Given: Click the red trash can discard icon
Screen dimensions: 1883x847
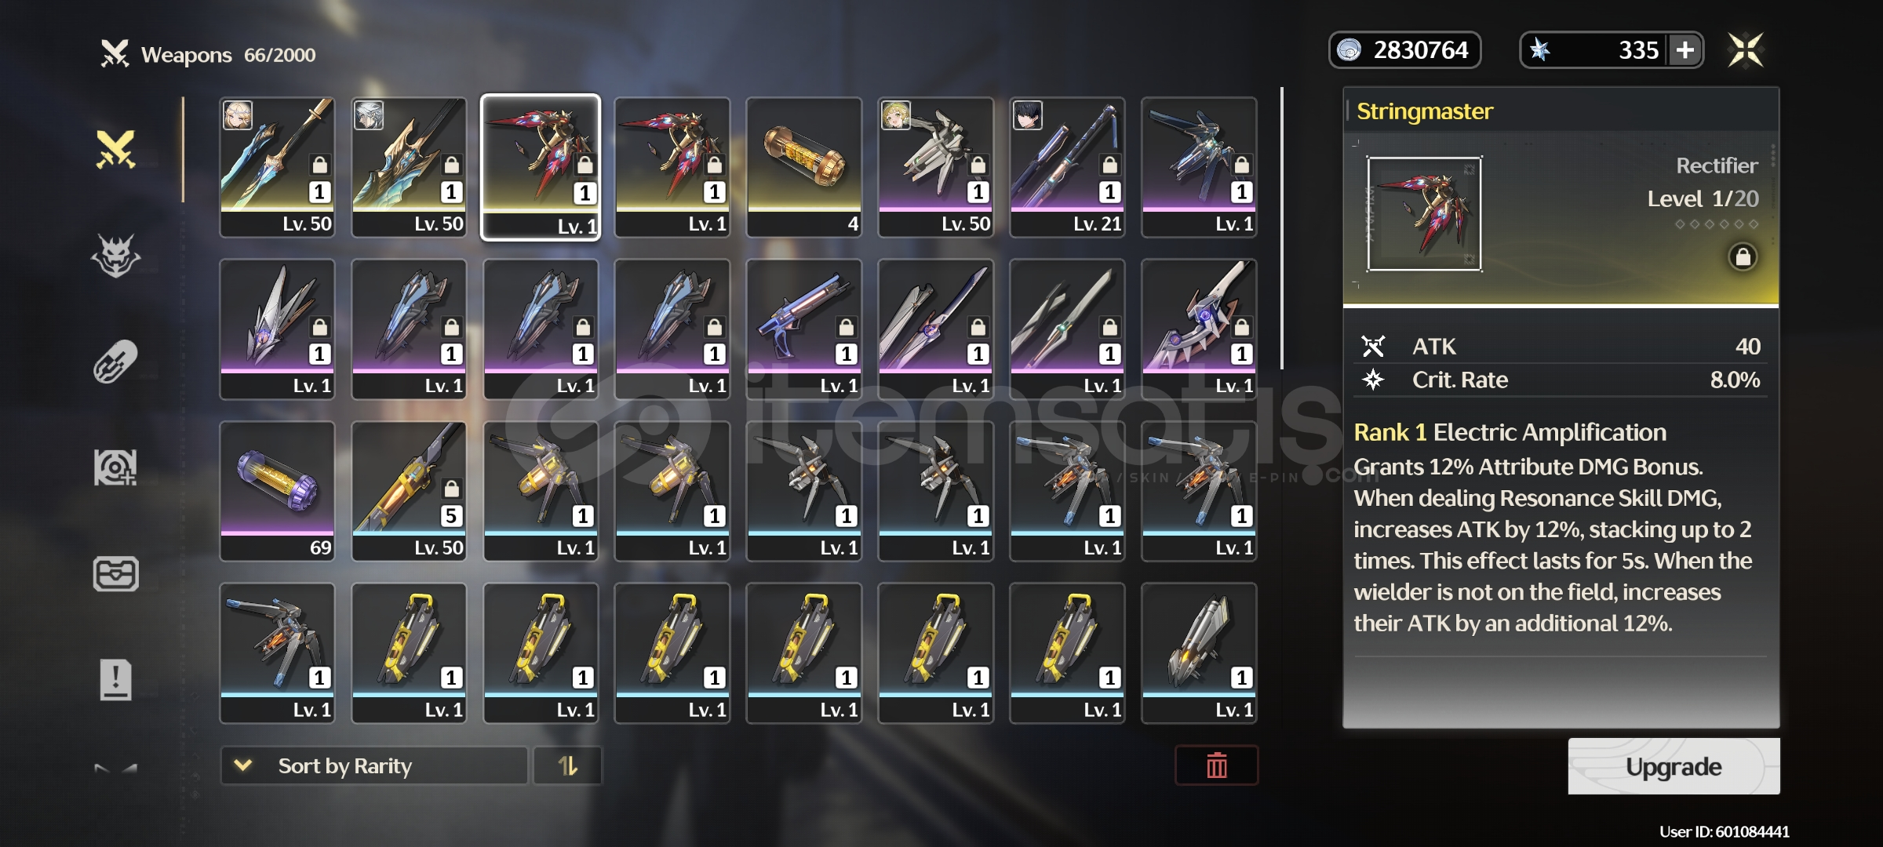Looking at the screenshot, I should (1217, 765).
